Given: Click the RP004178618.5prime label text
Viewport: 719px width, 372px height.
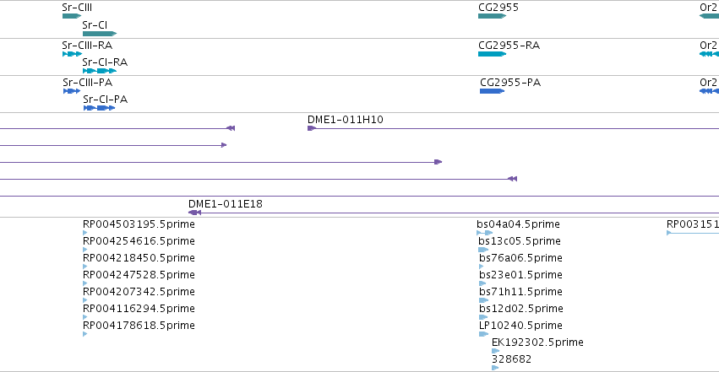Looking at the screenshot, I should click(x=139, y=326).
